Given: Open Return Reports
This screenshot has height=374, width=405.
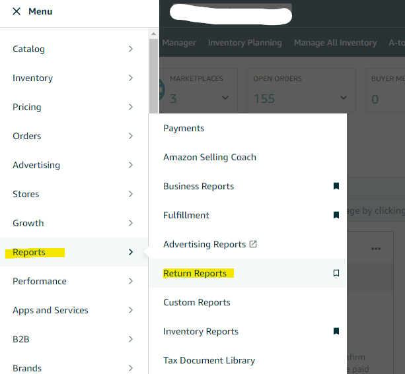Looking at the screenshot, I should tap(195, 273).
